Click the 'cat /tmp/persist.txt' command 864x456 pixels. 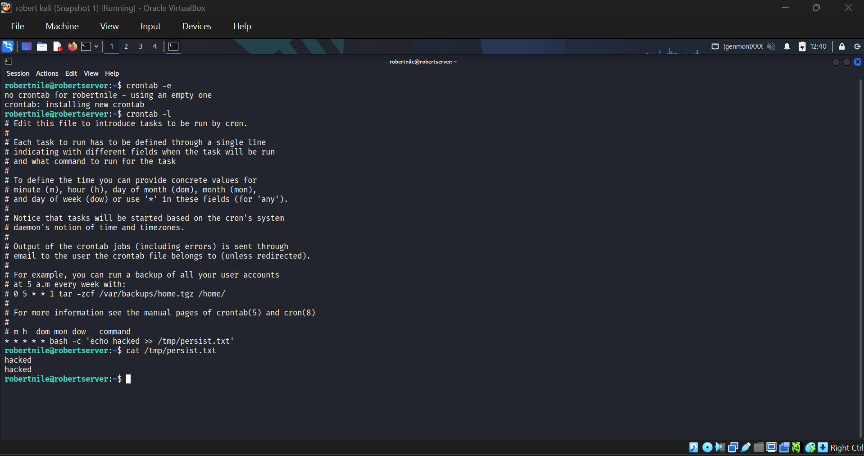171,351
